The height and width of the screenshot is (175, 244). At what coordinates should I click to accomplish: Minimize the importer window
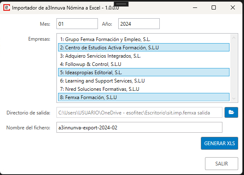(x=195, y=7)
